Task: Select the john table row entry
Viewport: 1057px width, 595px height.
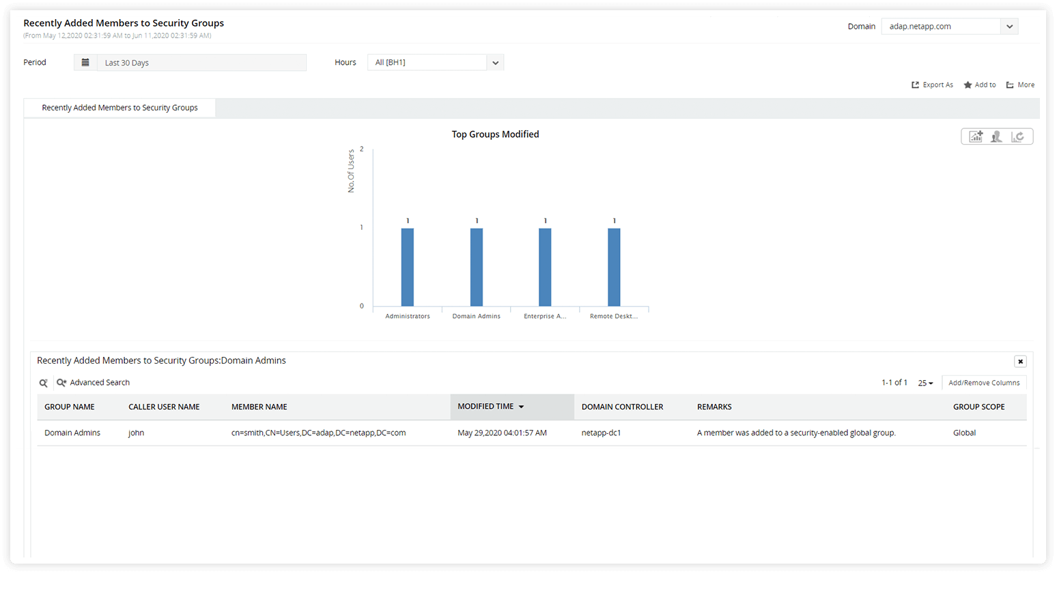Action: coord(136,432)
